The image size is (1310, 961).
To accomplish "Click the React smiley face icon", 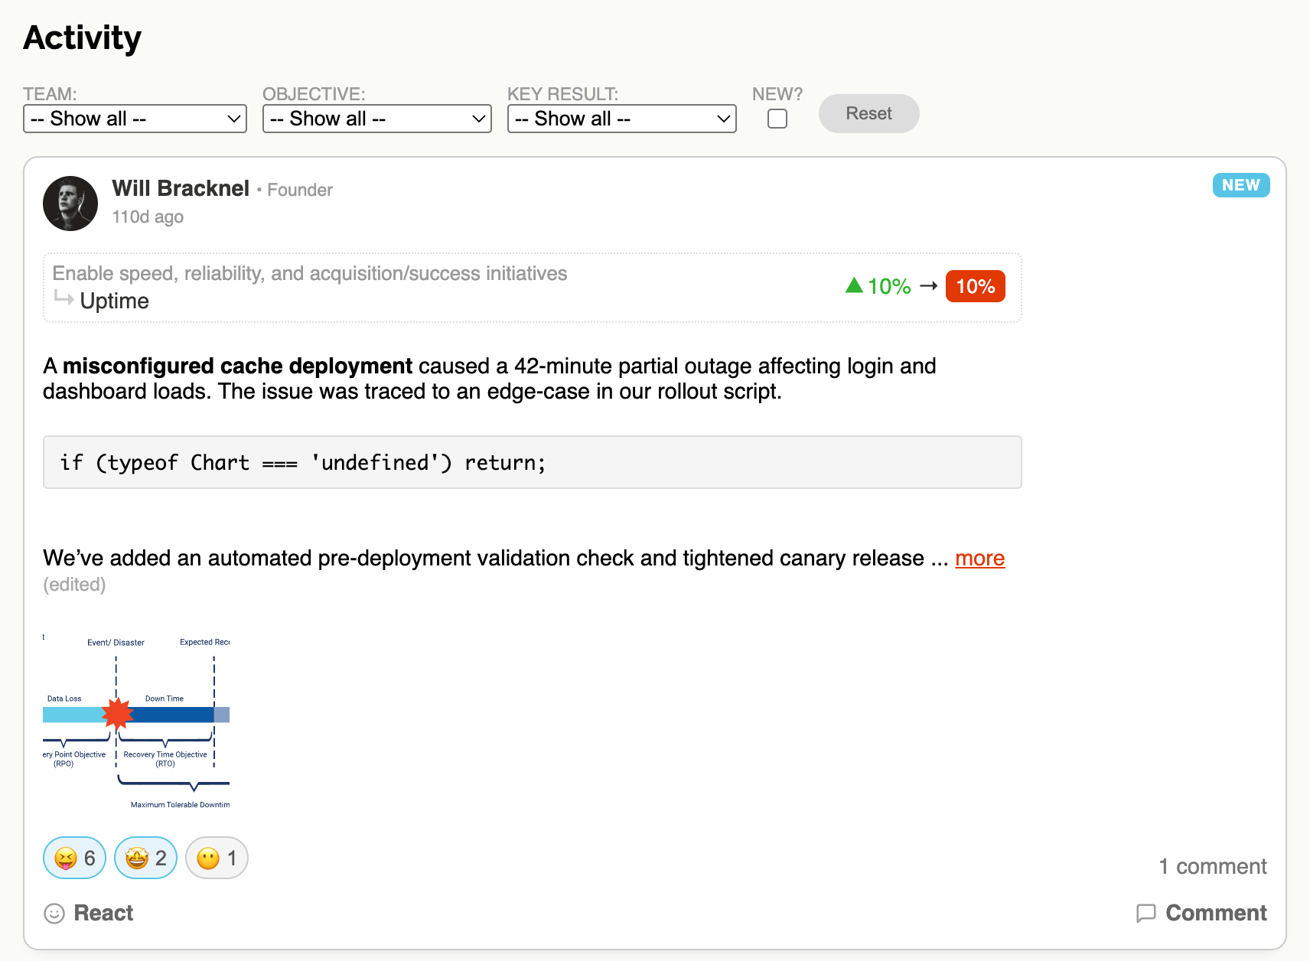I will point(54,913).
